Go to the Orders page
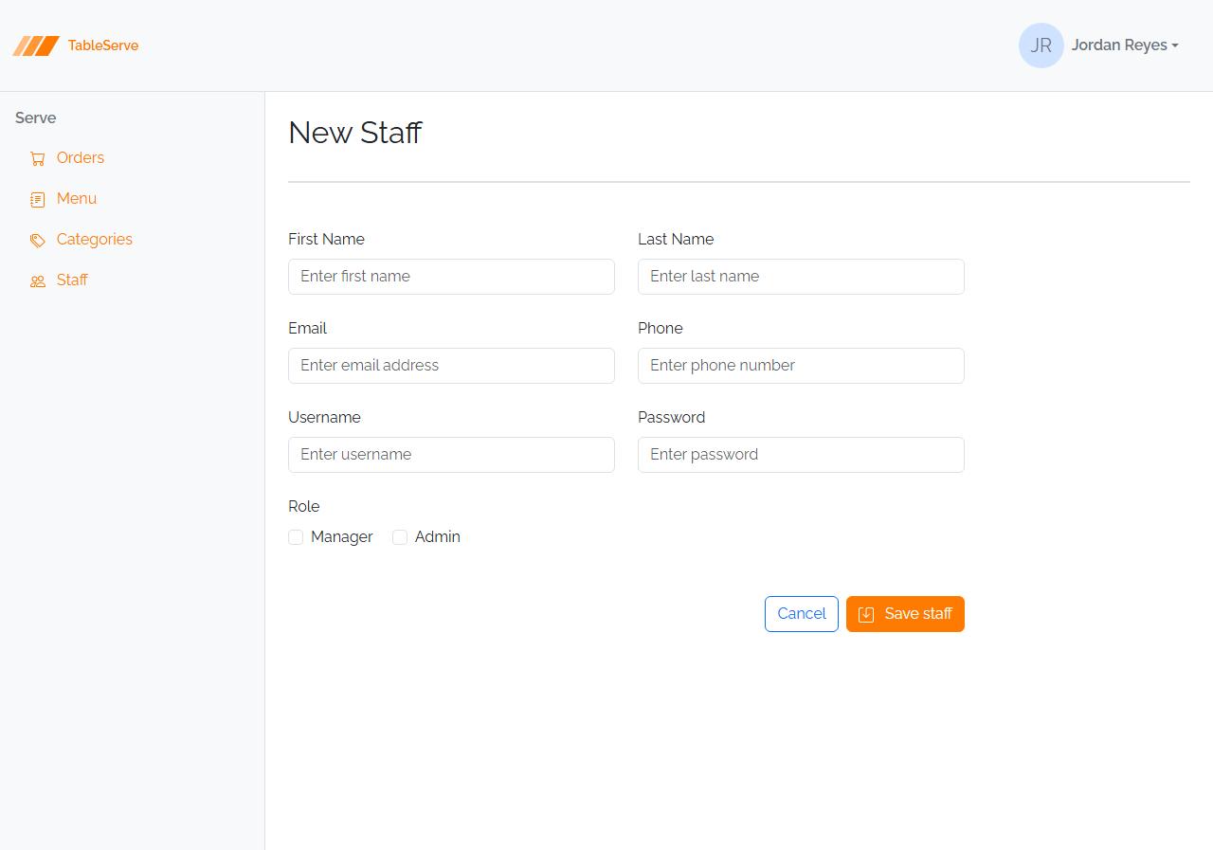Viewport: 1213px width, 850px height. (x=81, y=158)
